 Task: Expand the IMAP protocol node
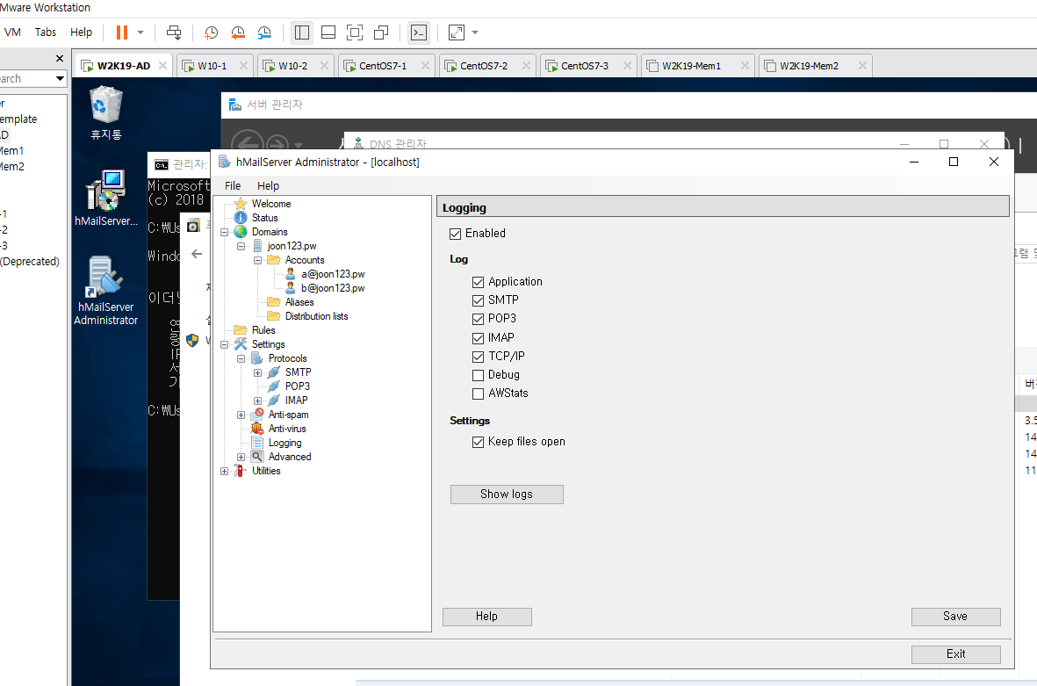pos(257,401)
